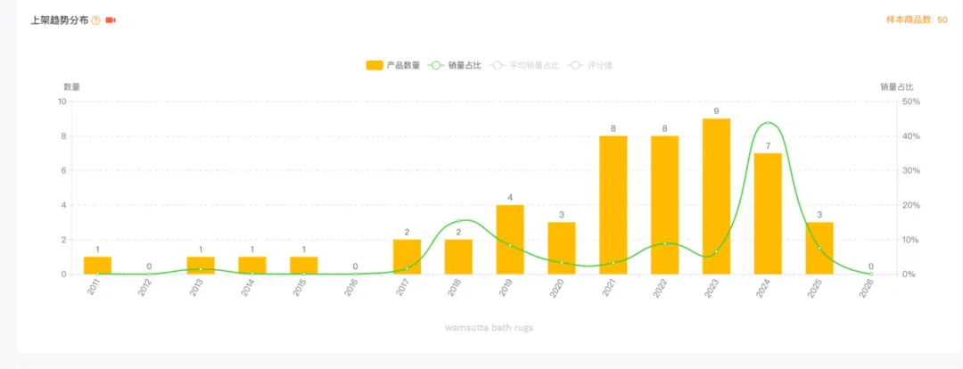This screenshot has width=963, height=369.
Task: Click the 销量占比 right axis title
Action: [x=897, y=87]
